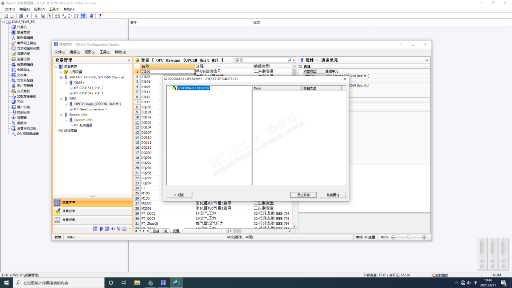Open the 变量管理 navigation bar section

pyautogui.click(x=92, y=202)
